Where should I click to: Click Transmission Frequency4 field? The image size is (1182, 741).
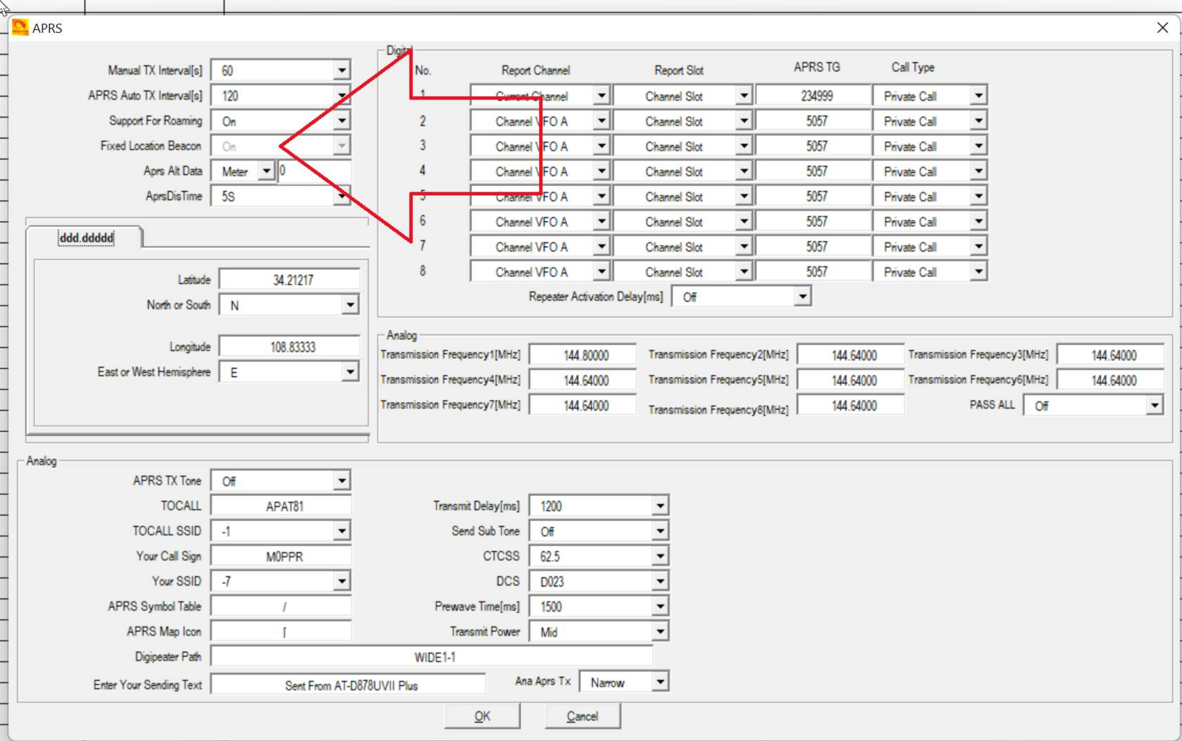pos(583,380)
